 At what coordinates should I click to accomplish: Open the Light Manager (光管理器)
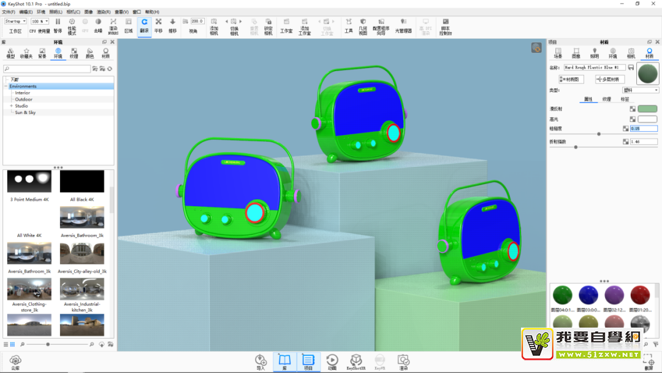tap(403, 25)
